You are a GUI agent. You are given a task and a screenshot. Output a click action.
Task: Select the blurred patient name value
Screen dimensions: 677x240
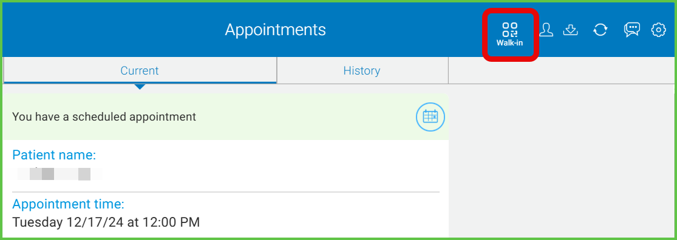tap(58, 174)
